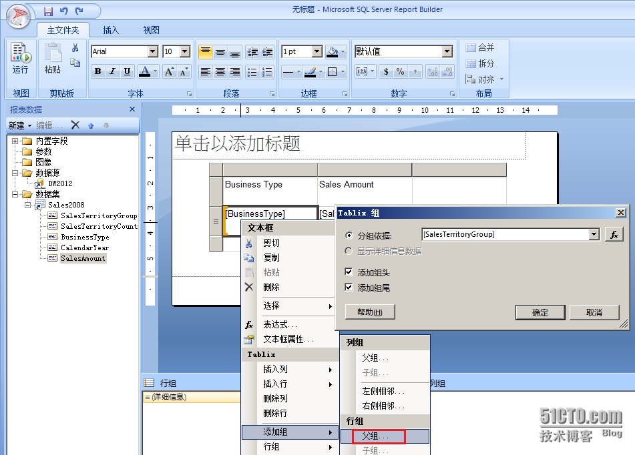
Task: Increase indent icon
Action: point(267,52)
